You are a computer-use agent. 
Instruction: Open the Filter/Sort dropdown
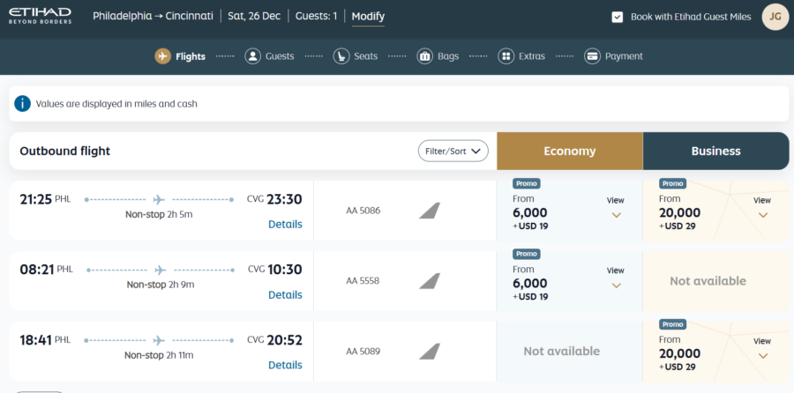pyautogui.click(x=453, y=152)
